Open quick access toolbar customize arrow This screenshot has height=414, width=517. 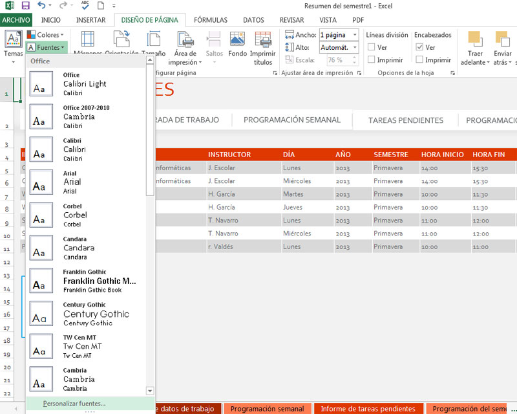click(x=114, y=6)
